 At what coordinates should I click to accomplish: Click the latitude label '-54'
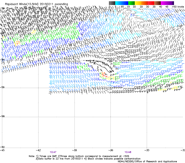tap(2, 60)
